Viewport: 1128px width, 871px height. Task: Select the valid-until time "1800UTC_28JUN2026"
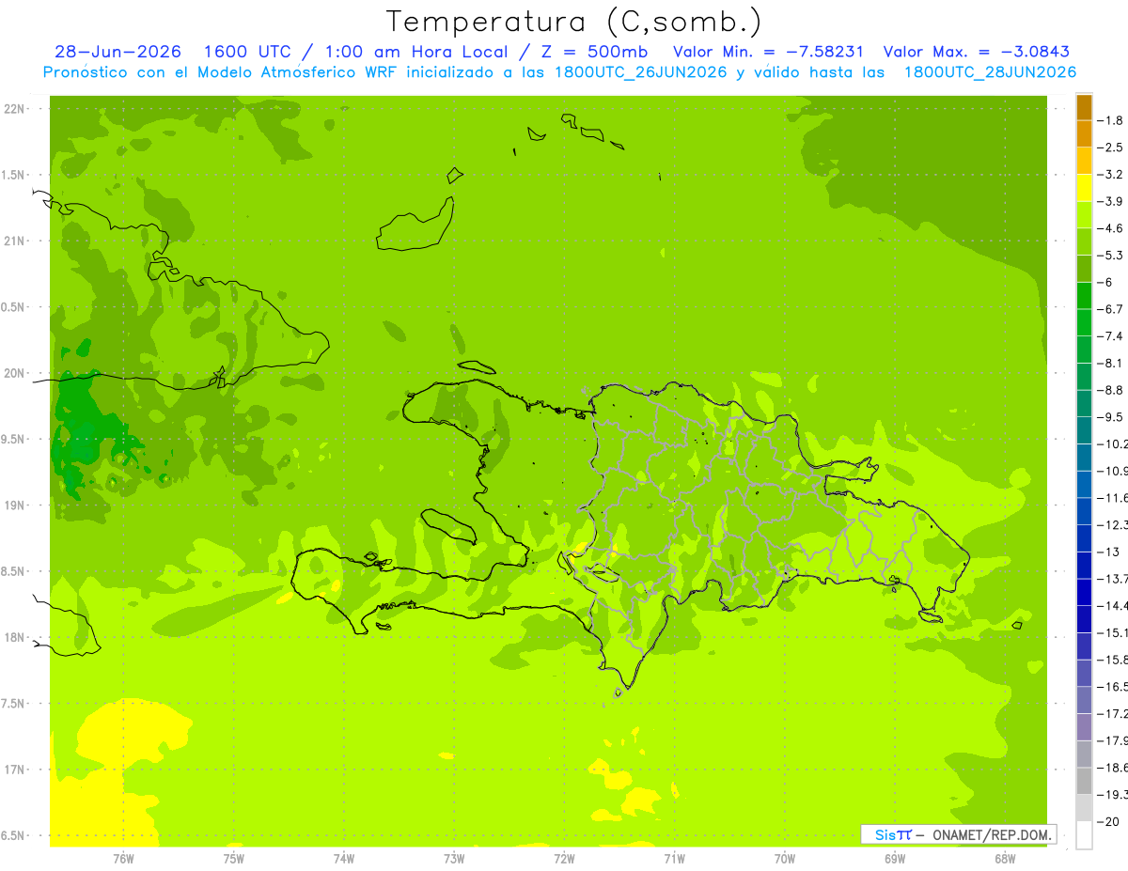pyautogui.click(x=990, y=72)
